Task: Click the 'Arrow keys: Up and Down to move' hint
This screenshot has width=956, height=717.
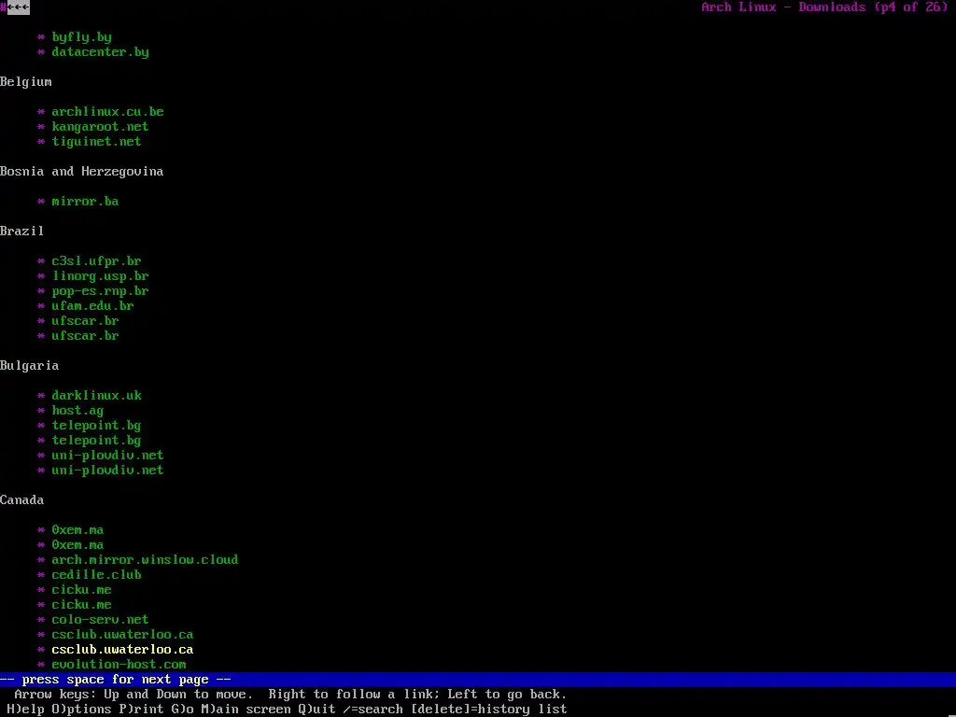Action: pyautogui.click(x=134, y=695)
